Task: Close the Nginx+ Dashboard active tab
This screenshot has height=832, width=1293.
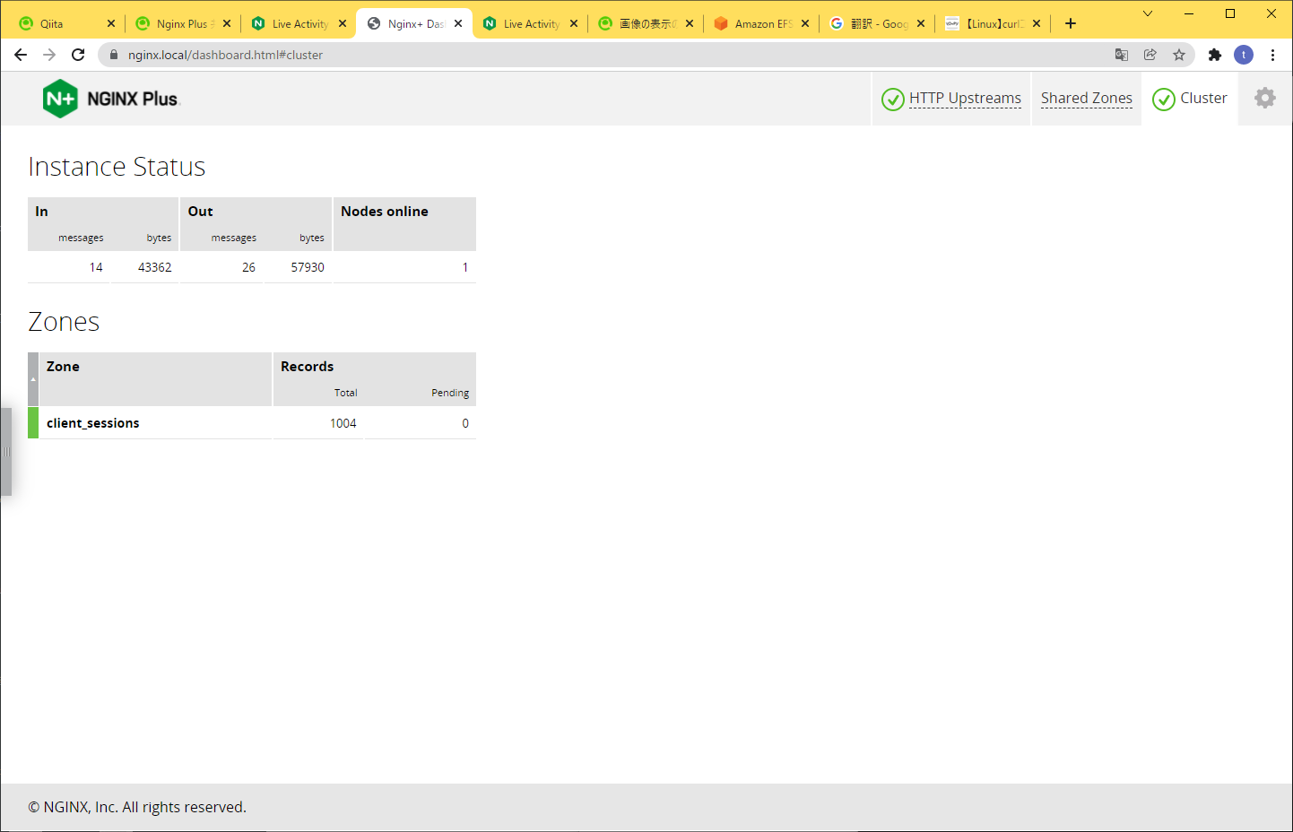Action: click(x=458, y=23)
